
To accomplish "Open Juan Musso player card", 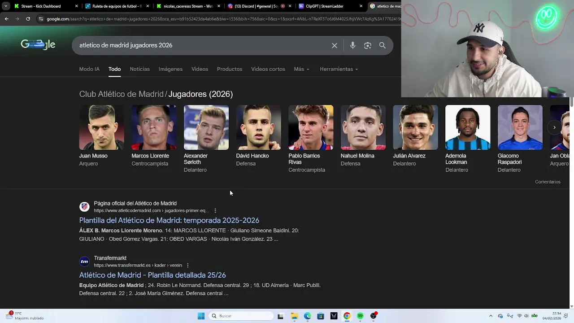I will (x=102, y=136).
